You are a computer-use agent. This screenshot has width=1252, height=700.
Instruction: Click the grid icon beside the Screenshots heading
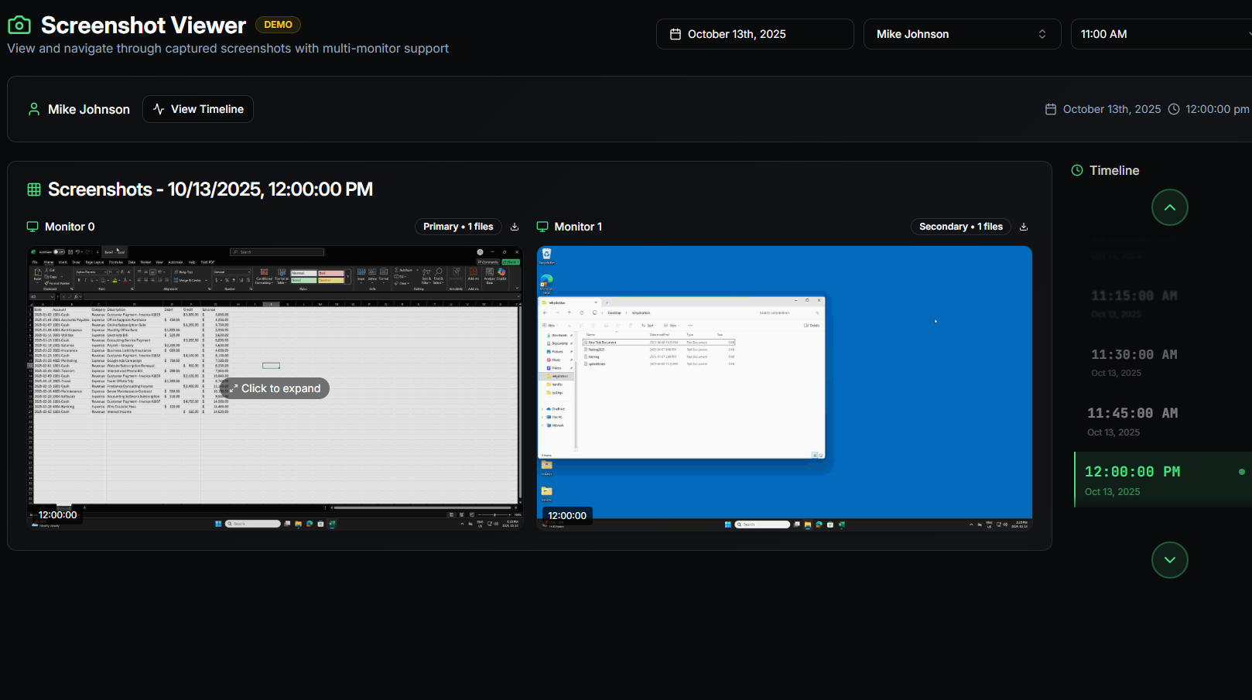(x=33, y=189)
